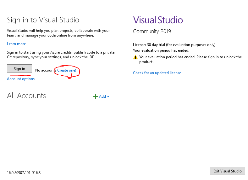Click the purple Visual Studio logo text
The image size is (248, 180).
(158, 20)
